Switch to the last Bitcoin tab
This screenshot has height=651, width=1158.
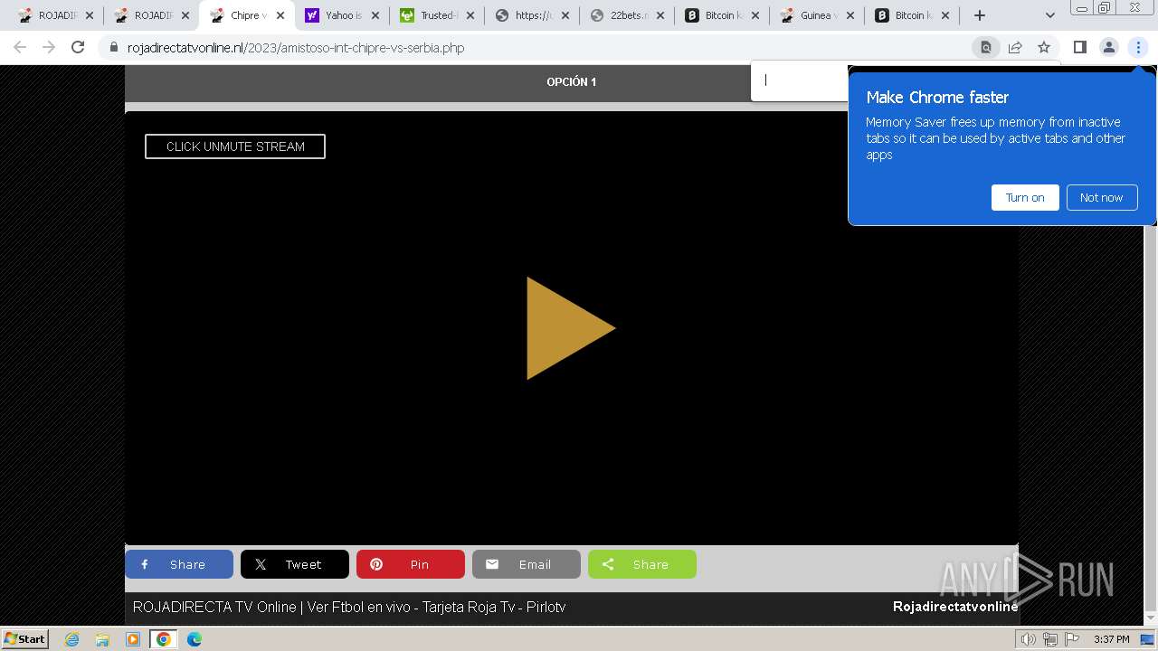tap(912, 15)
